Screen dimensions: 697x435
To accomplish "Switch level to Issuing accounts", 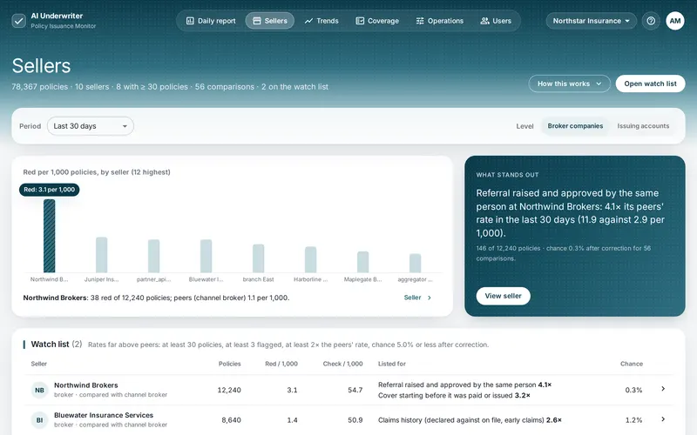I will click(x=643, y=126).
